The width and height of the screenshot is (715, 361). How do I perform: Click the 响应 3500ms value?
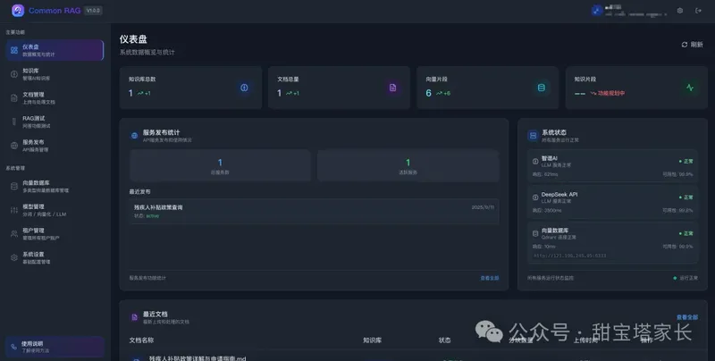click(547, 211)
